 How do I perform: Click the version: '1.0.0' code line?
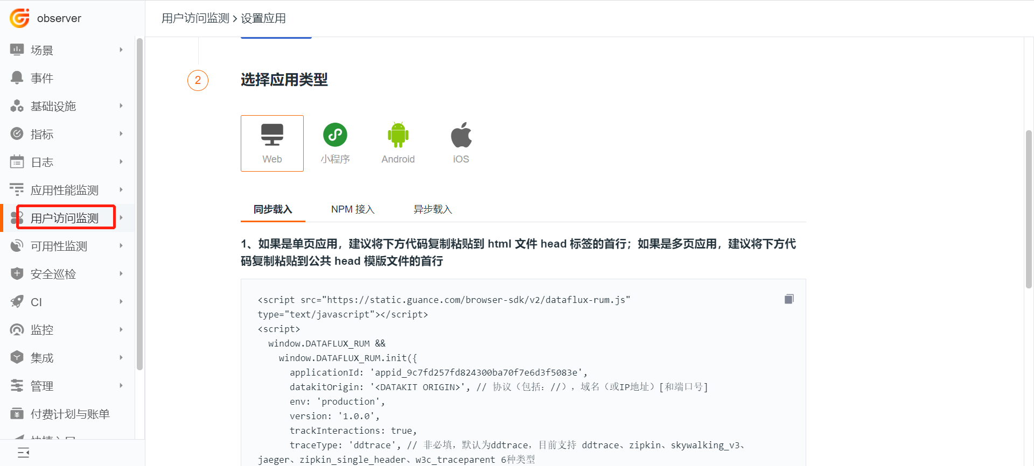[x=334, y=416]
